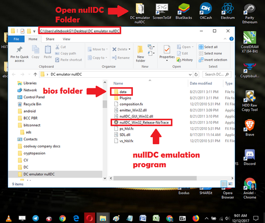Switch to the Home ribbon tab
This screenshot has width=265, height=223.
coord(33,39)
